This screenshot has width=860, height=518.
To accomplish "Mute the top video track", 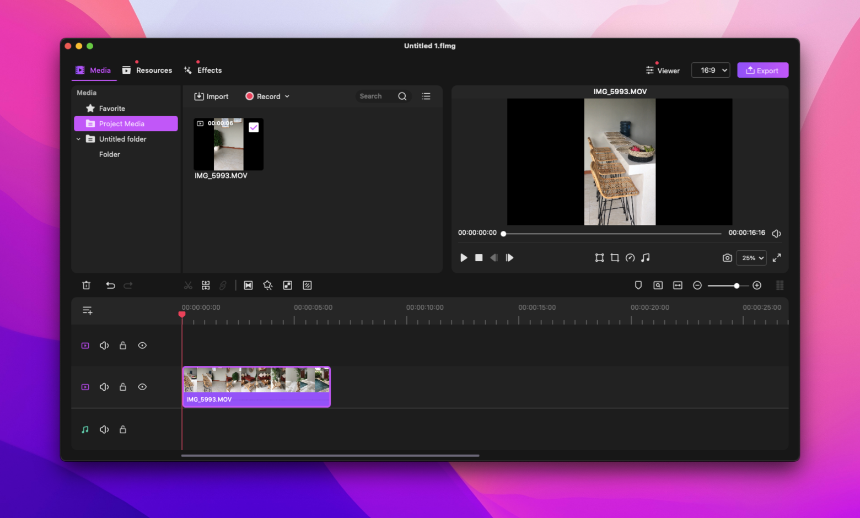I will click(x=104, y=346).
